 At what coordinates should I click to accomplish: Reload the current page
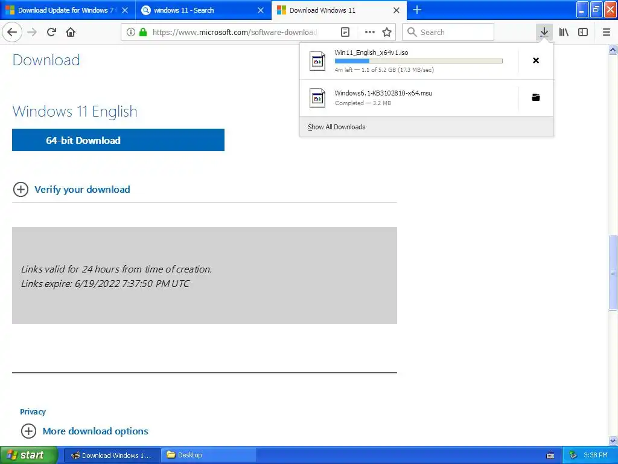point(52,32)
